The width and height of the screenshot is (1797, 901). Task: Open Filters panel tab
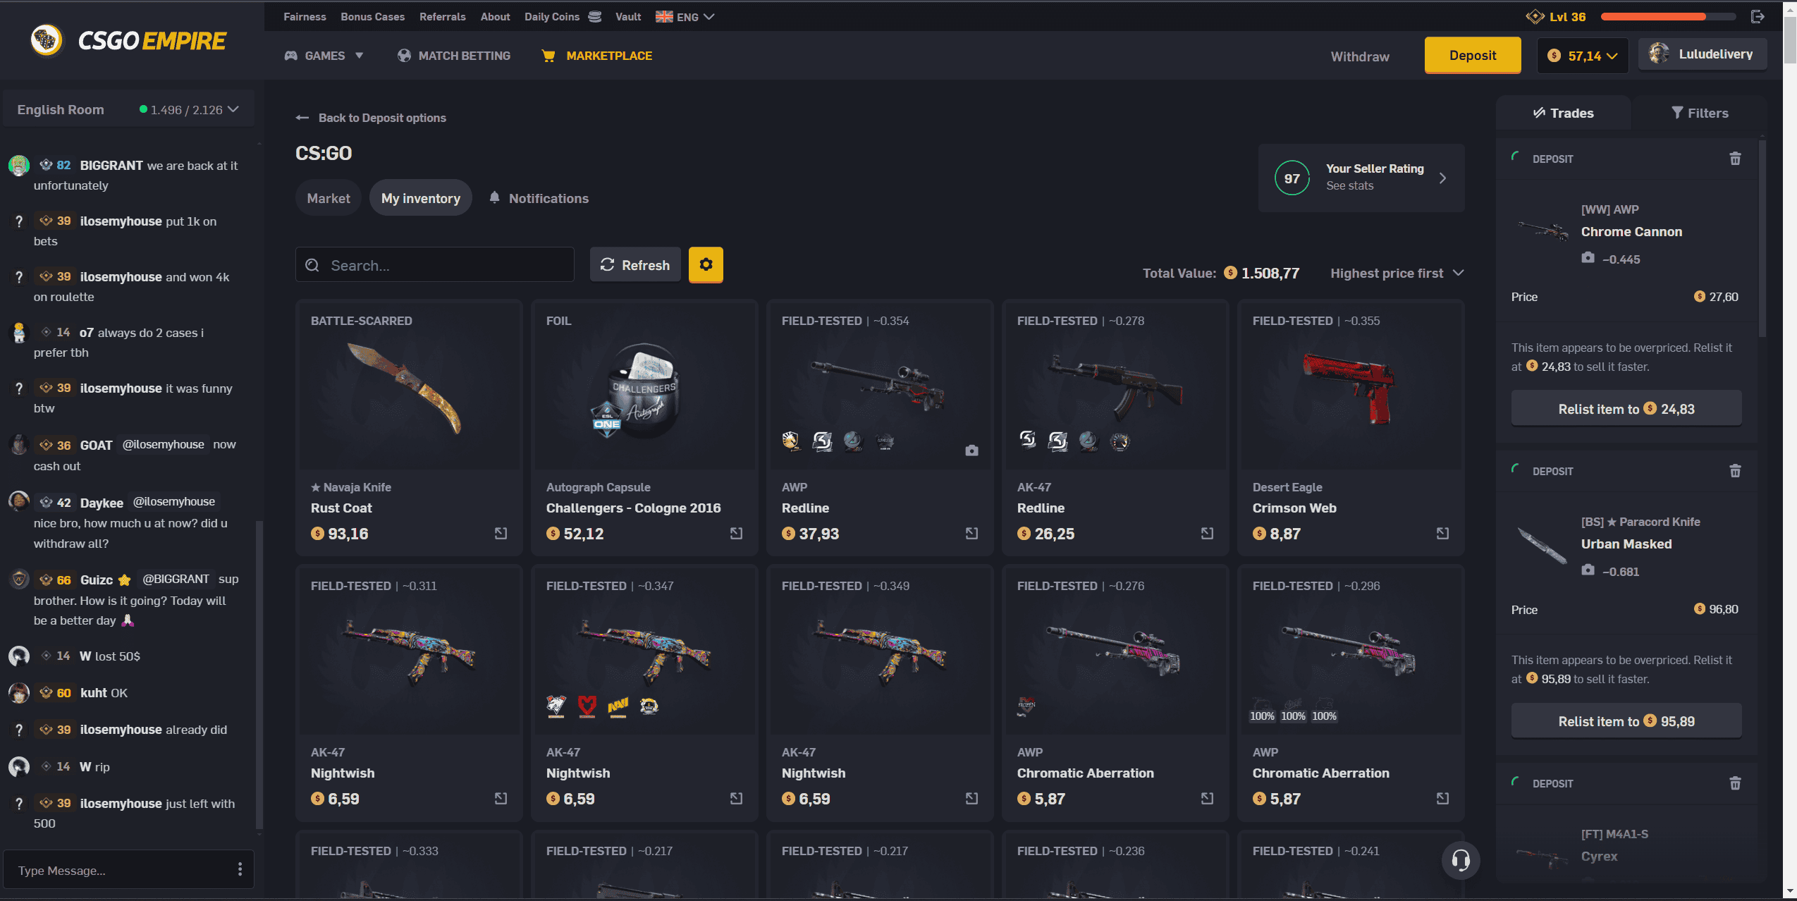coord(1700,113)
